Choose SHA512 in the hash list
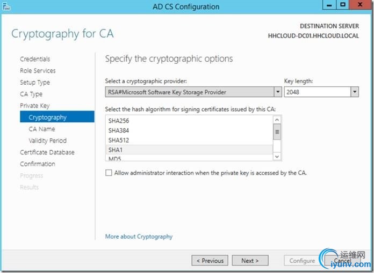 [x=119, y=140]
